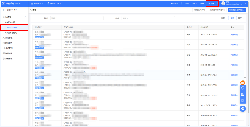The width and height of the screenshot is (250, 127).
Task: Open the 系统管理 dropdown menu
Action: (37, 3)
